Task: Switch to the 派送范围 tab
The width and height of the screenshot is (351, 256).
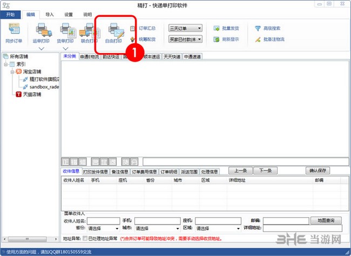Action: coord(190,172)
